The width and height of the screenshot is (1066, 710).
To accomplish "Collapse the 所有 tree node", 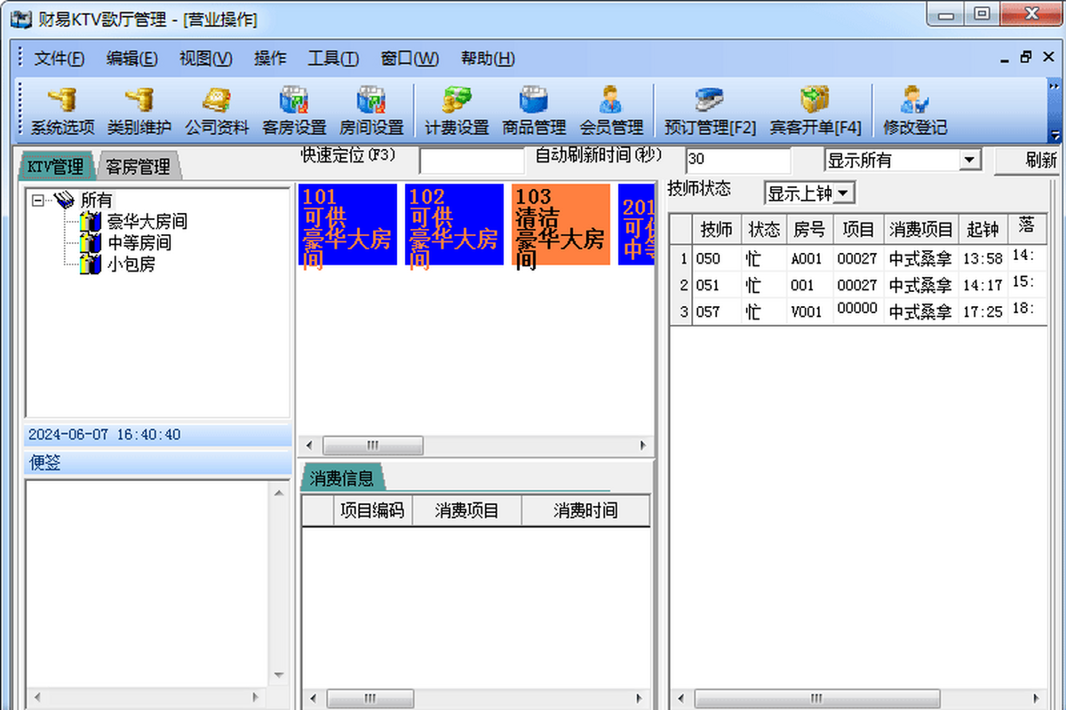I will 37,201.
